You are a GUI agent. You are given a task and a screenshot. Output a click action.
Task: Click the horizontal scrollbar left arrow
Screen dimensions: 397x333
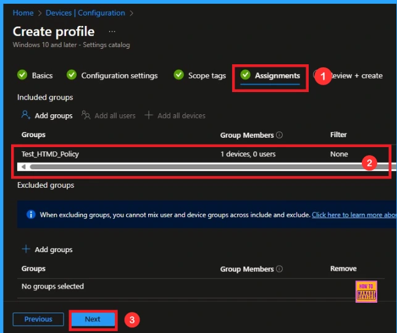[x=24, y=167]
